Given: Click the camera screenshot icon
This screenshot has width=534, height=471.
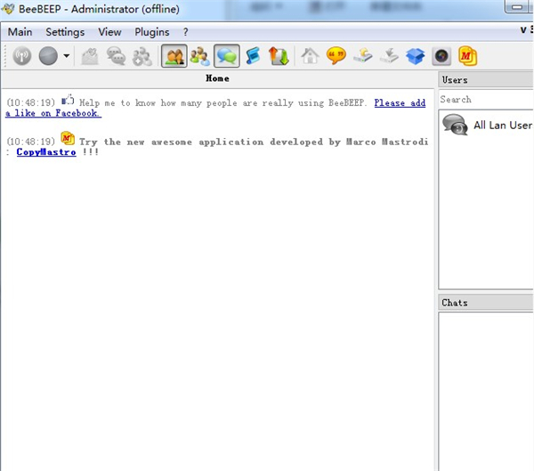Looking at the screenshot, I should pyautogui.click(x=441, y=56).
